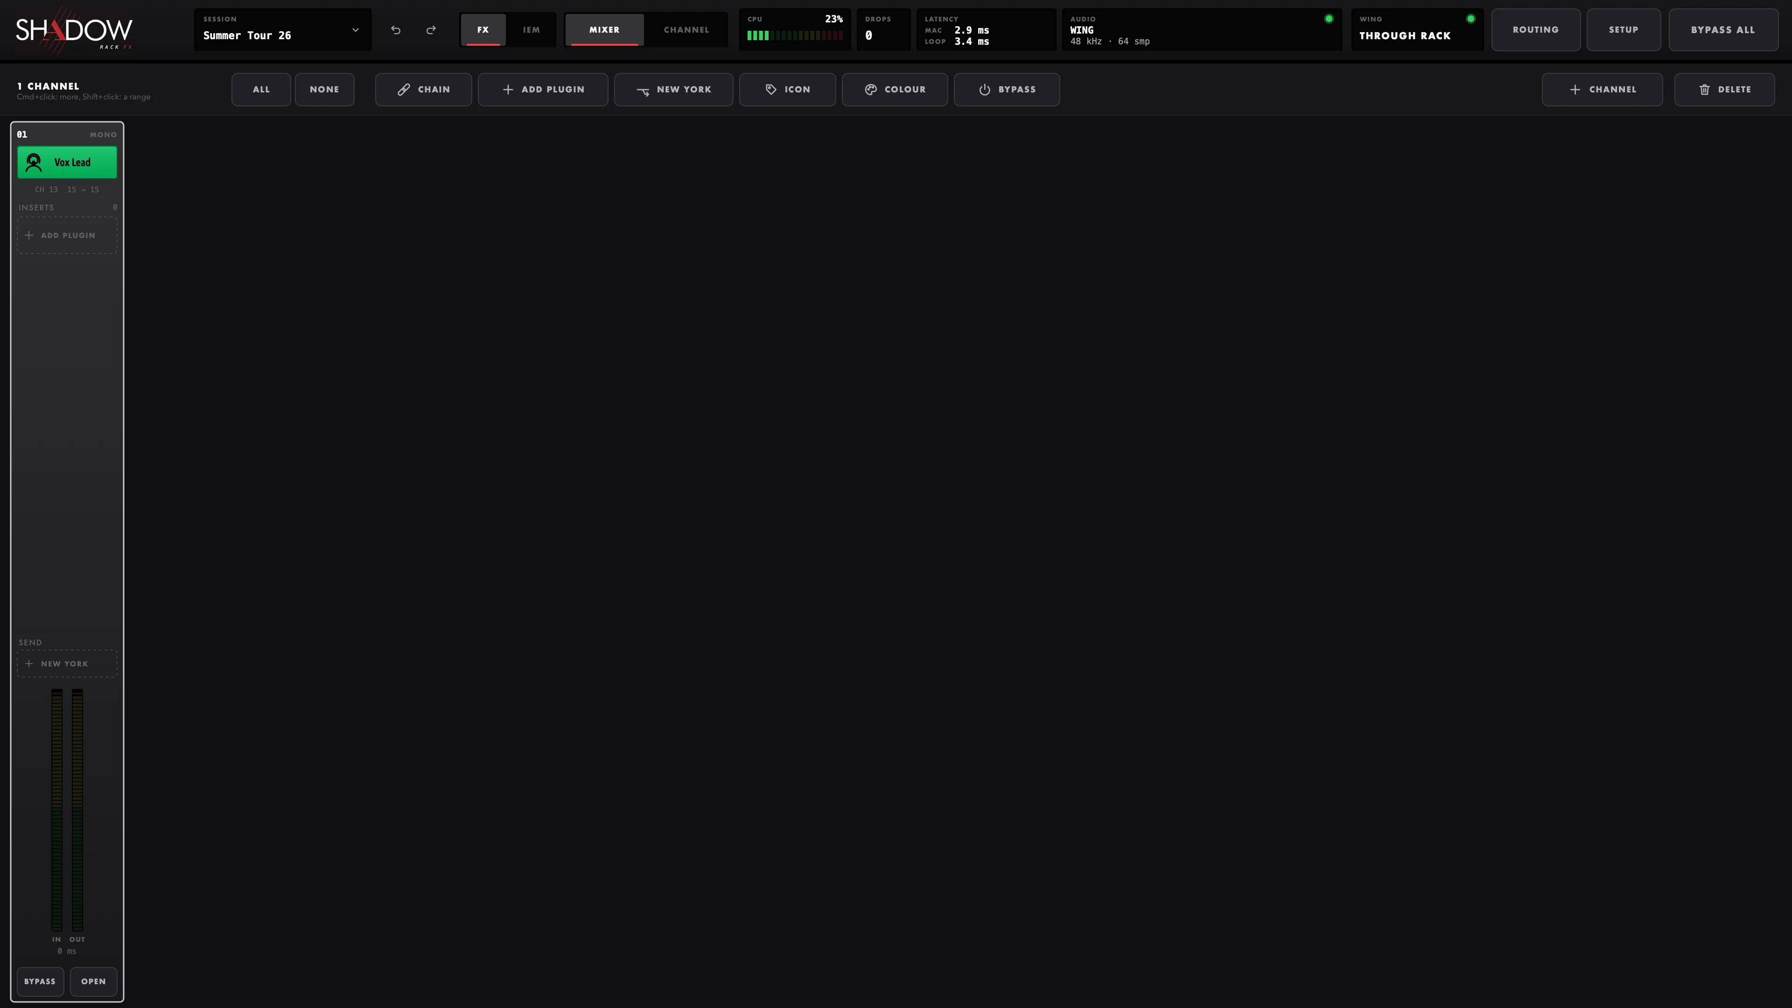Add a new channel with plus Channel
This screenshot has width=1792, height=1008.
tap(1602, 90)
